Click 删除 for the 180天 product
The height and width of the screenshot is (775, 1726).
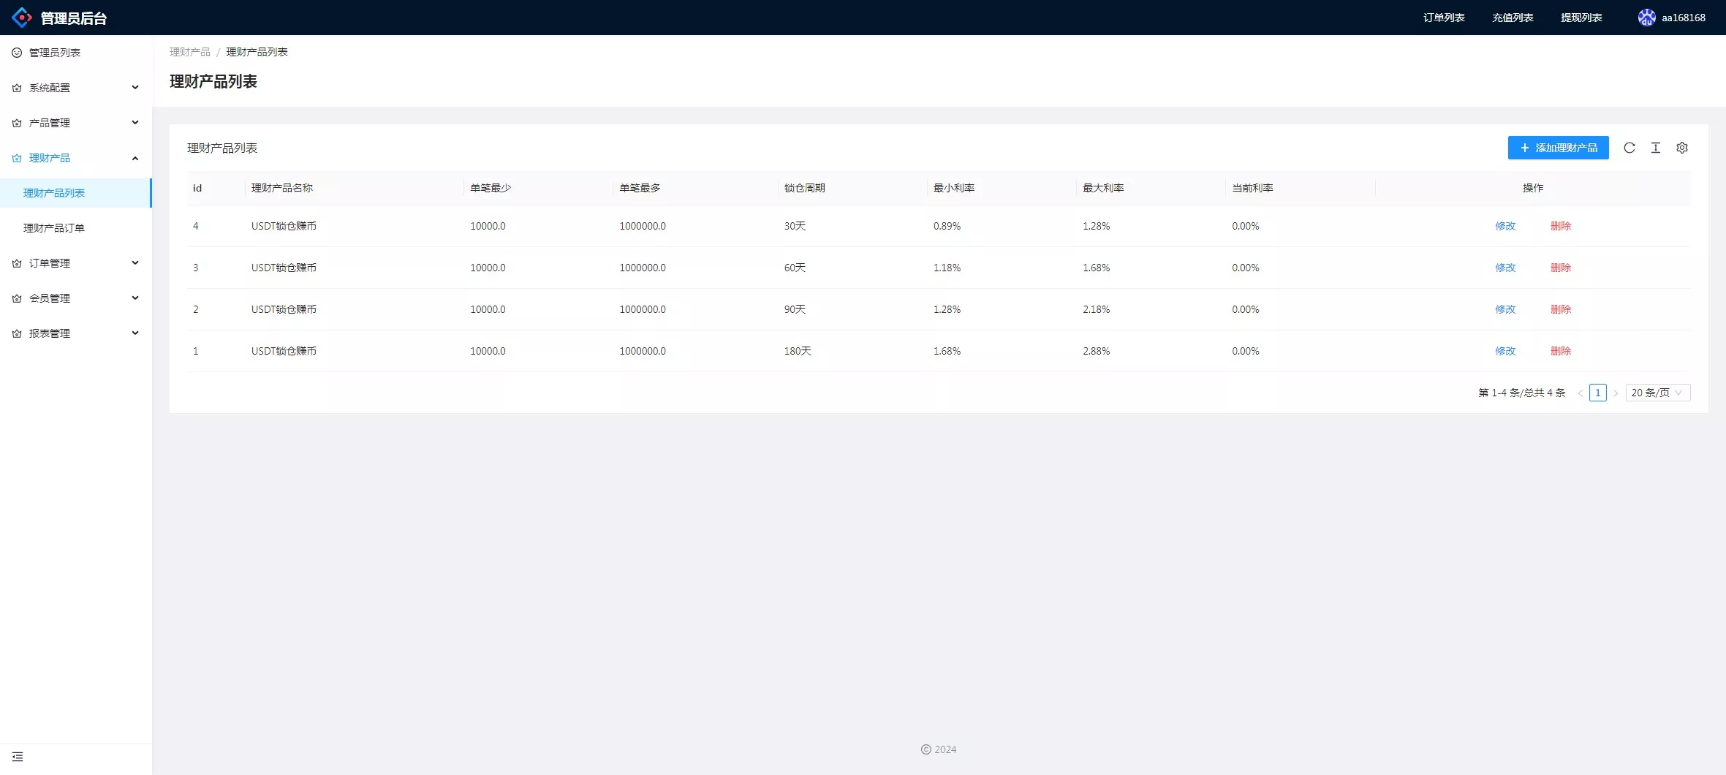coord(1561,351)
